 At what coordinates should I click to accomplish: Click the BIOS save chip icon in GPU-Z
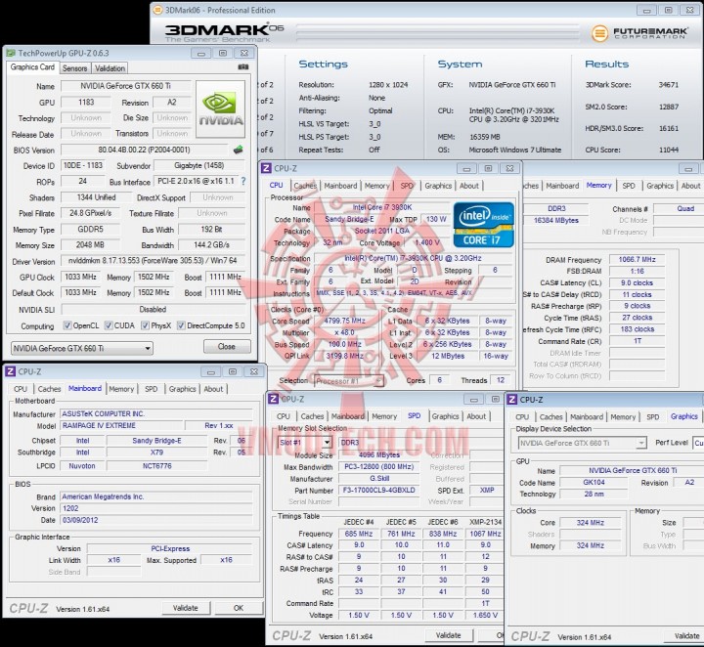pyautogui.click(x=238, y=150)
